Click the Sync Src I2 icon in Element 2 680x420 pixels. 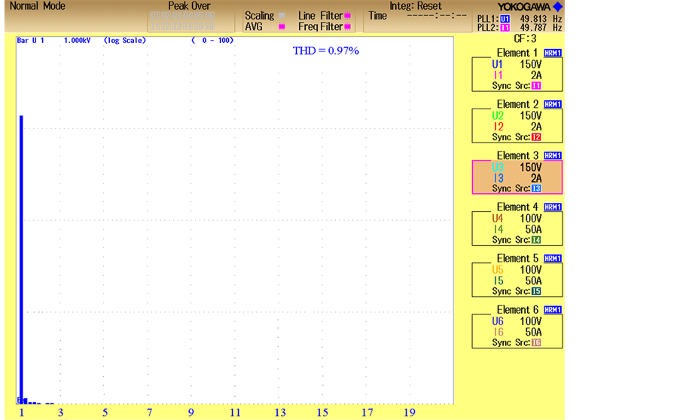tap(536, 137)
